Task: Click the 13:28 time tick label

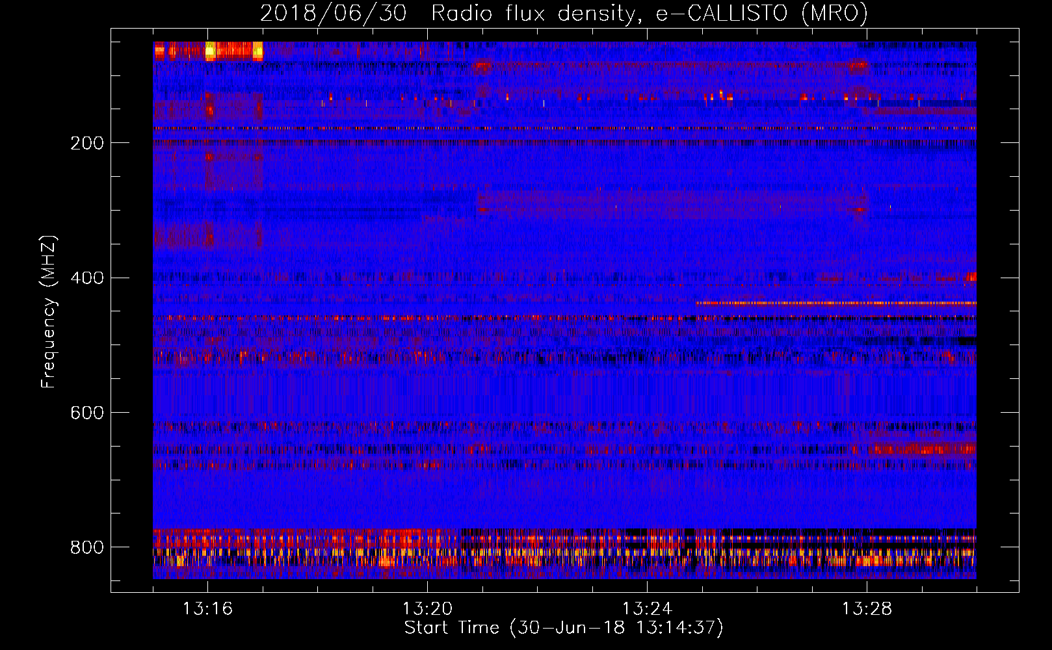Action: pyautogui.click(x=867, y=609)
